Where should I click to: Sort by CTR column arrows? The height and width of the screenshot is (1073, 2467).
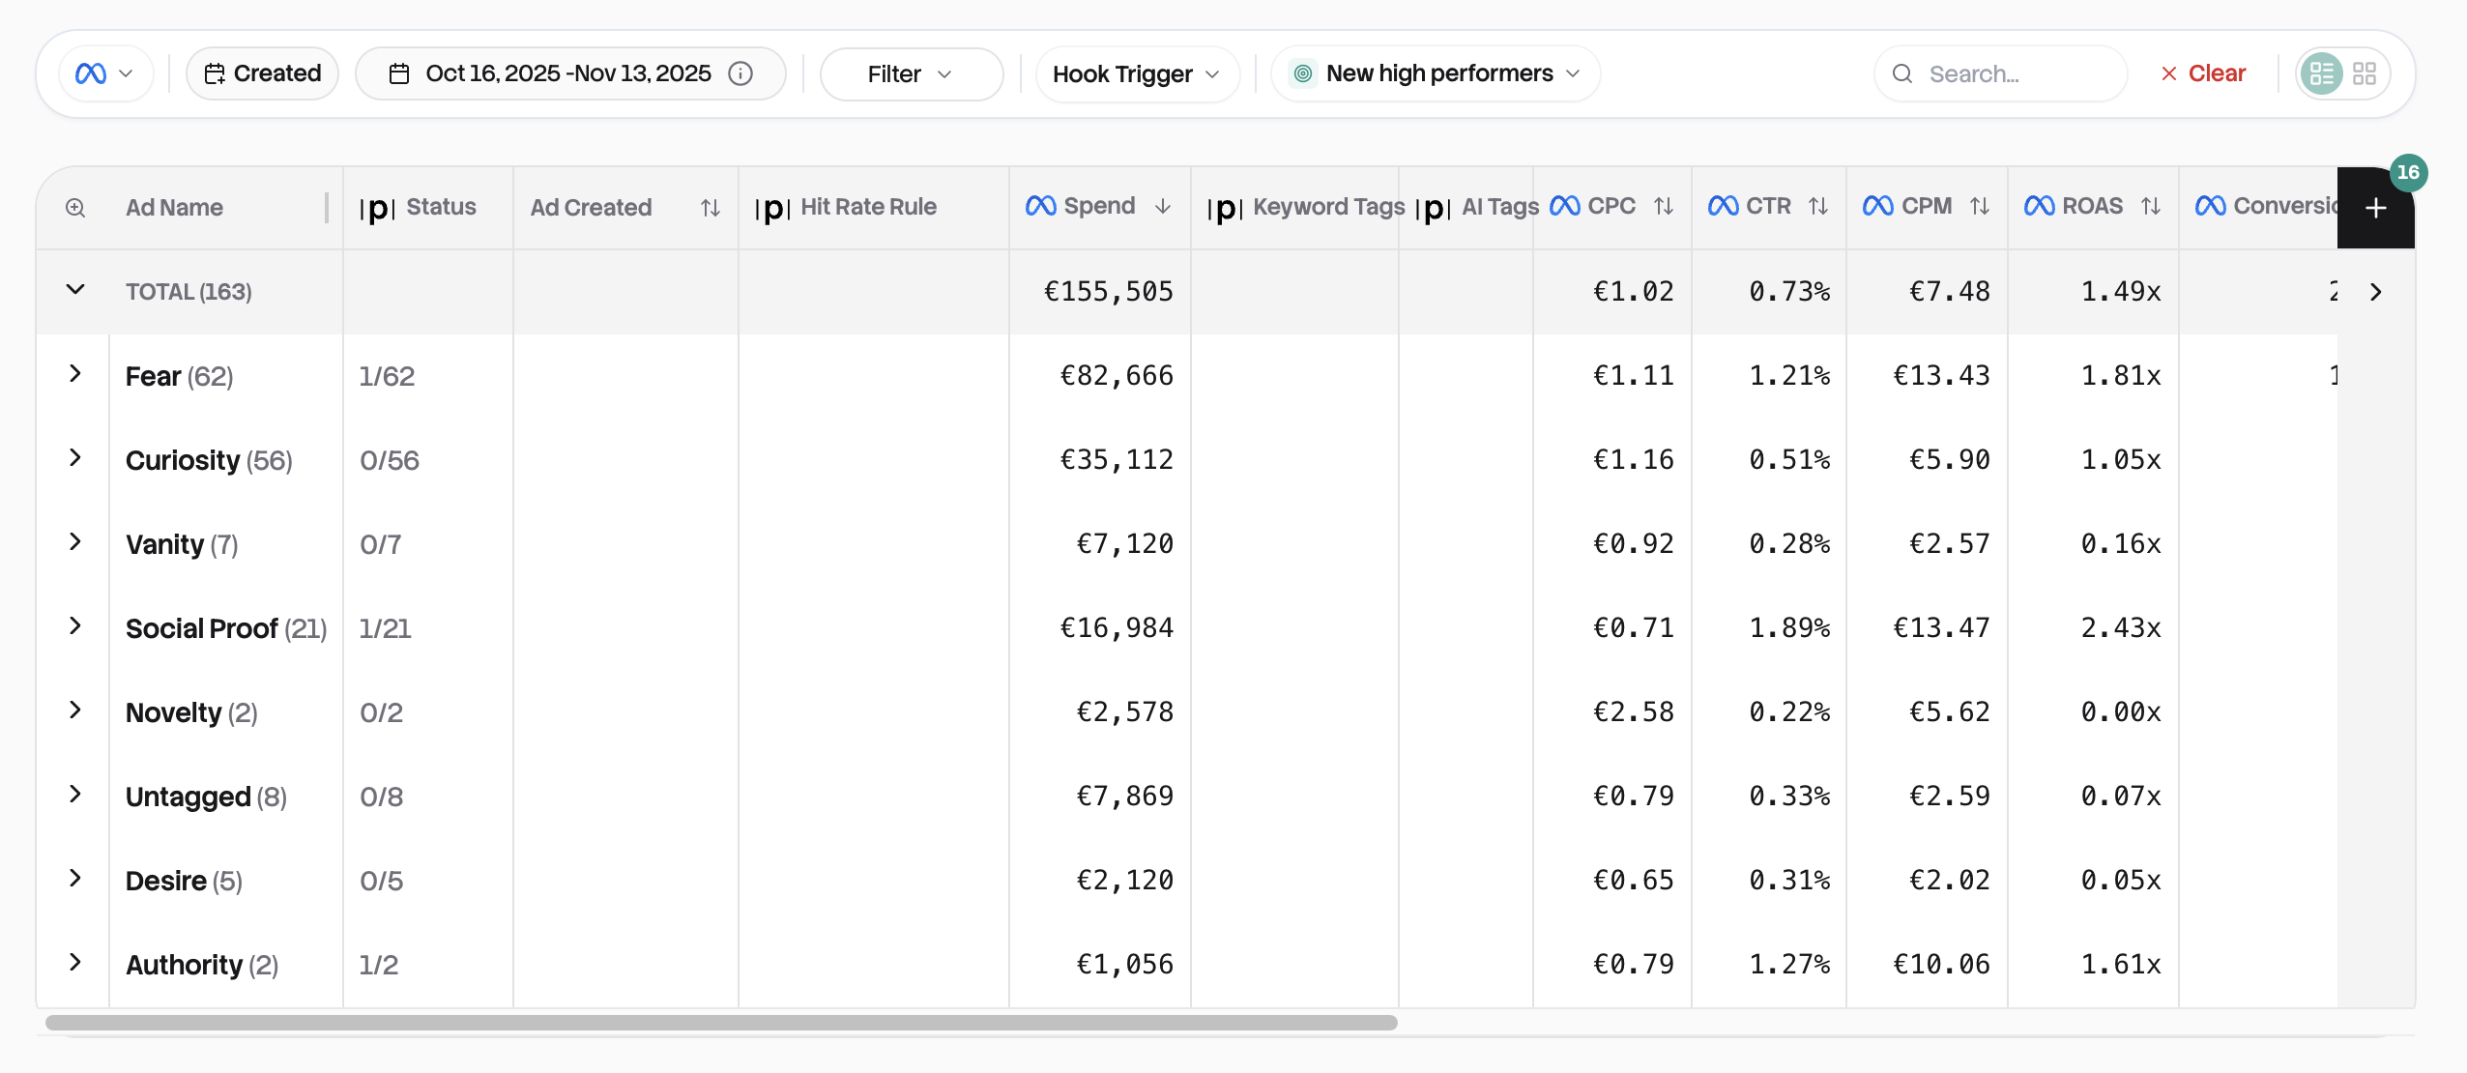[1818, 207]
